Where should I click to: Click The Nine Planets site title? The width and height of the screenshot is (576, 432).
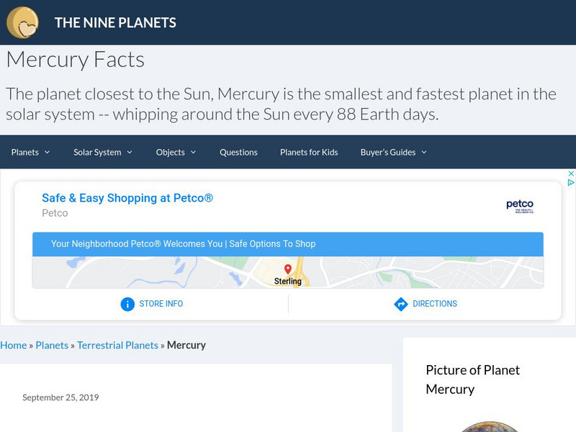(115, 22)
